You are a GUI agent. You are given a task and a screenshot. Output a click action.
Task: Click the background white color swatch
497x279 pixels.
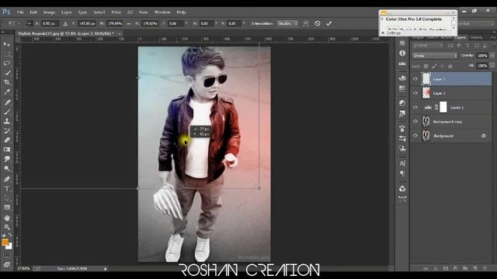[x=10, y=246]
